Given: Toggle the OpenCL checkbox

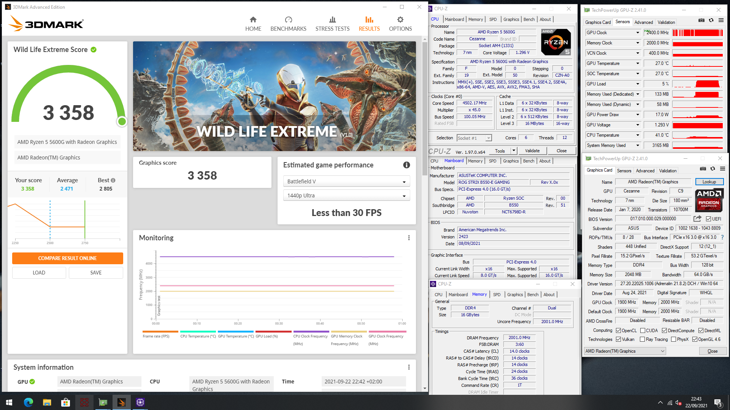Looking at the screenshot, I should coord(618,331).
